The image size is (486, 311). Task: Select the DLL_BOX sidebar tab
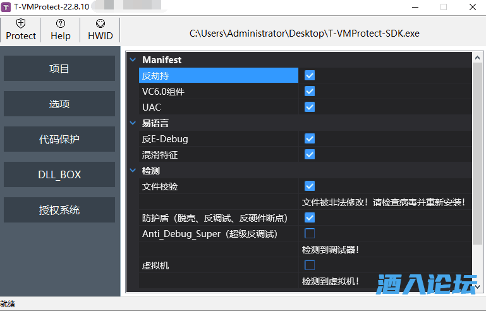point(59,174)
